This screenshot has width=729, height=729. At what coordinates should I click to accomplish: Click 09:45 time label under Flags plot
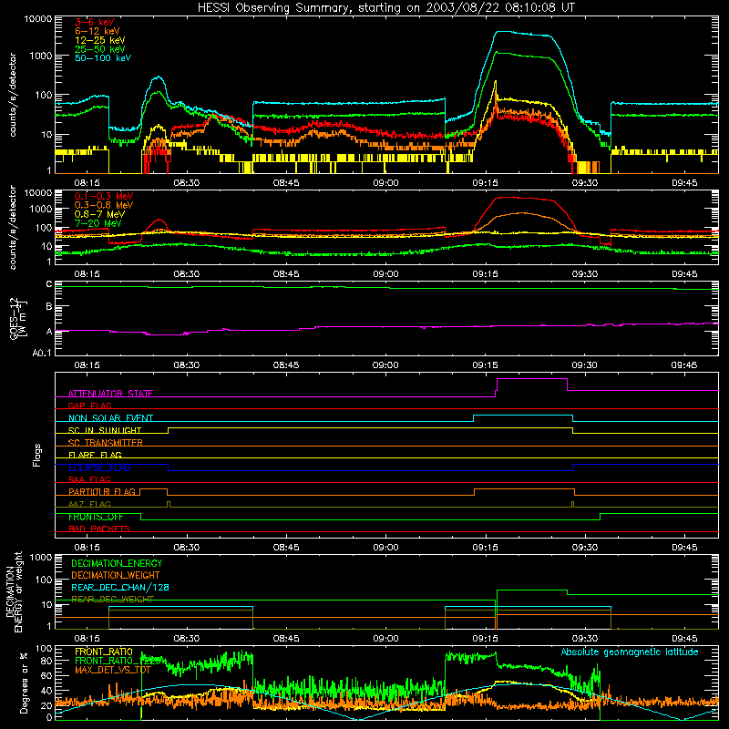click(x=684, y=548)
